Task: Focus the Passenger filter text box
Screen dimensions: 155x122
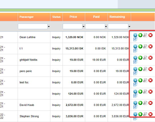Action: pos(33,26)
